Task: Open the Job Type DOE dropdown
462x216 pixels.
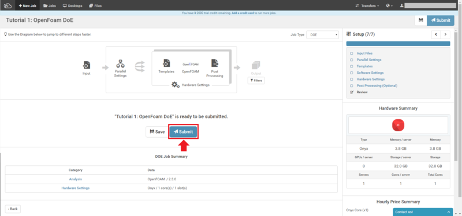Action: tap(323, 35)
